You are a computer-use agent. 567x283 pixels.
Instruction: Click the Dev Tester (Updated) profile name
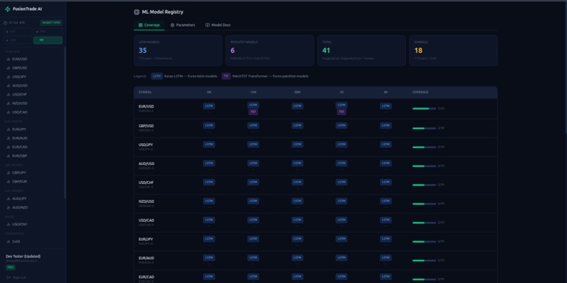[23, 256]
